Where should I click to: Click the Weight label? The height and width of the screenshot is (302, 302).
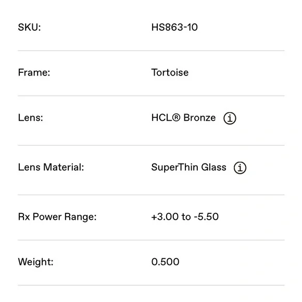[35, 262]
